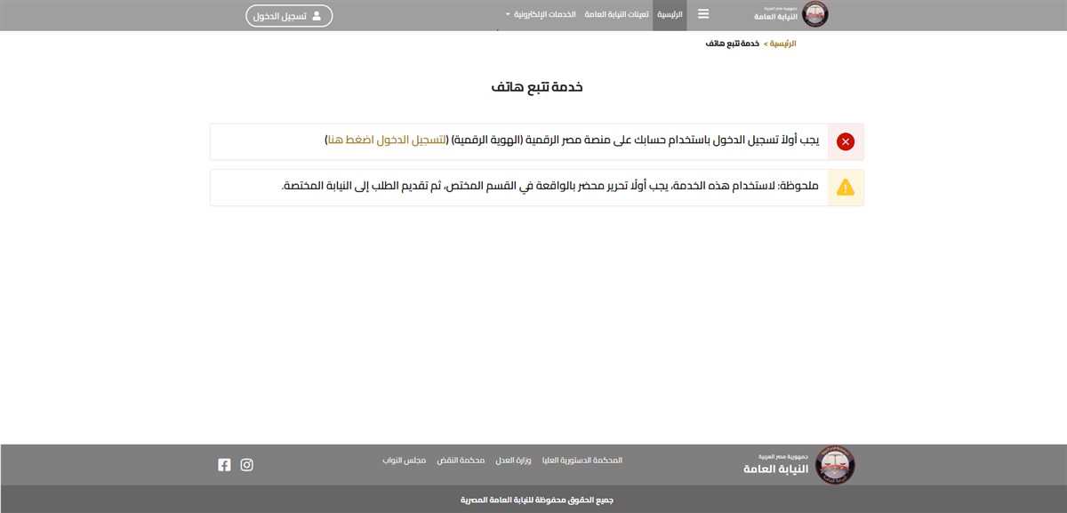
Task: Open محكمة النقض footer link
Action: (460, 461)
